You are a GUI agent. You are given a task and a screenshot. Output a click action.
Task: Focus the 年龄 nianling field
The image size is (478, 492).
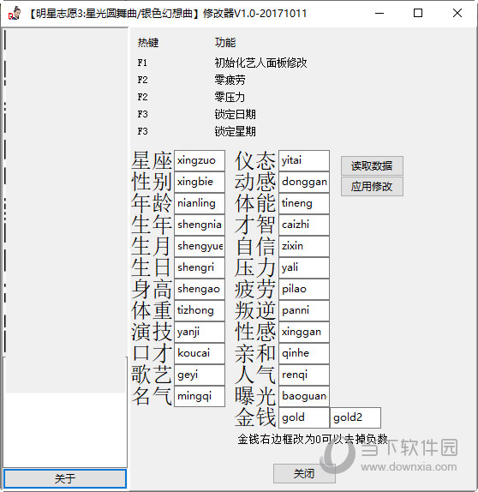(200, 203)
